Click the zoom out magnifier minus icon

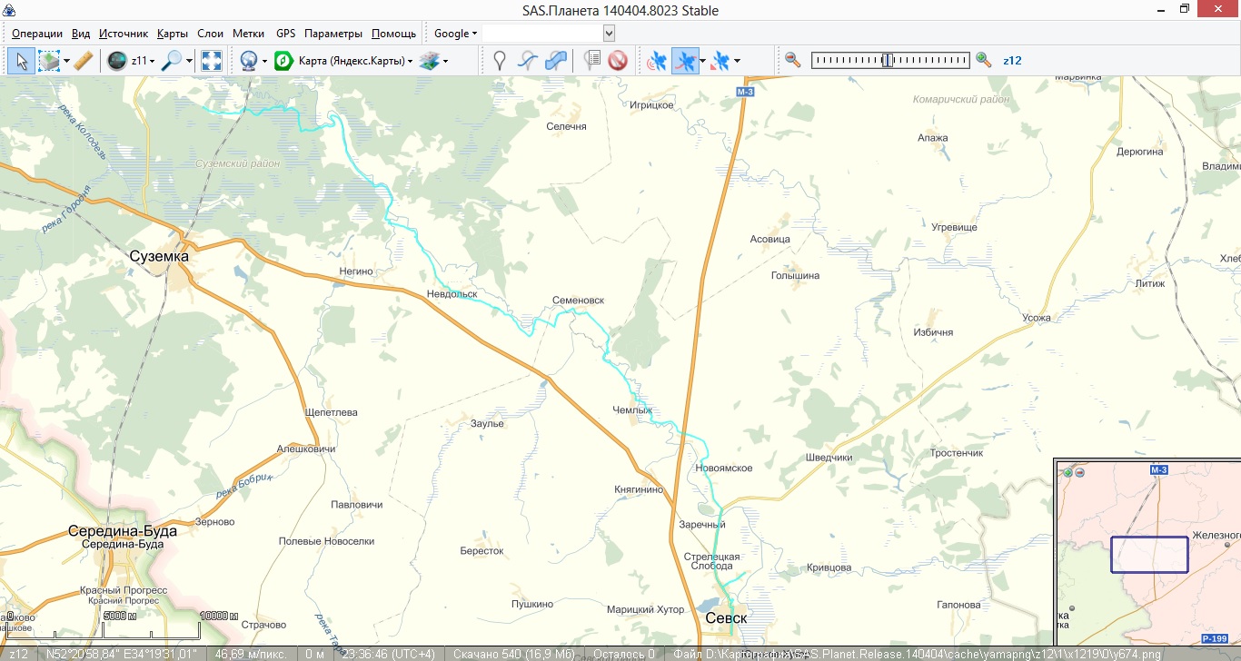(x=793, y=60)
